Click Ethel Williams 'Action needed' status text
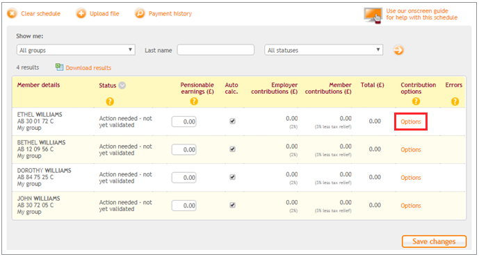 coord(125,122)
